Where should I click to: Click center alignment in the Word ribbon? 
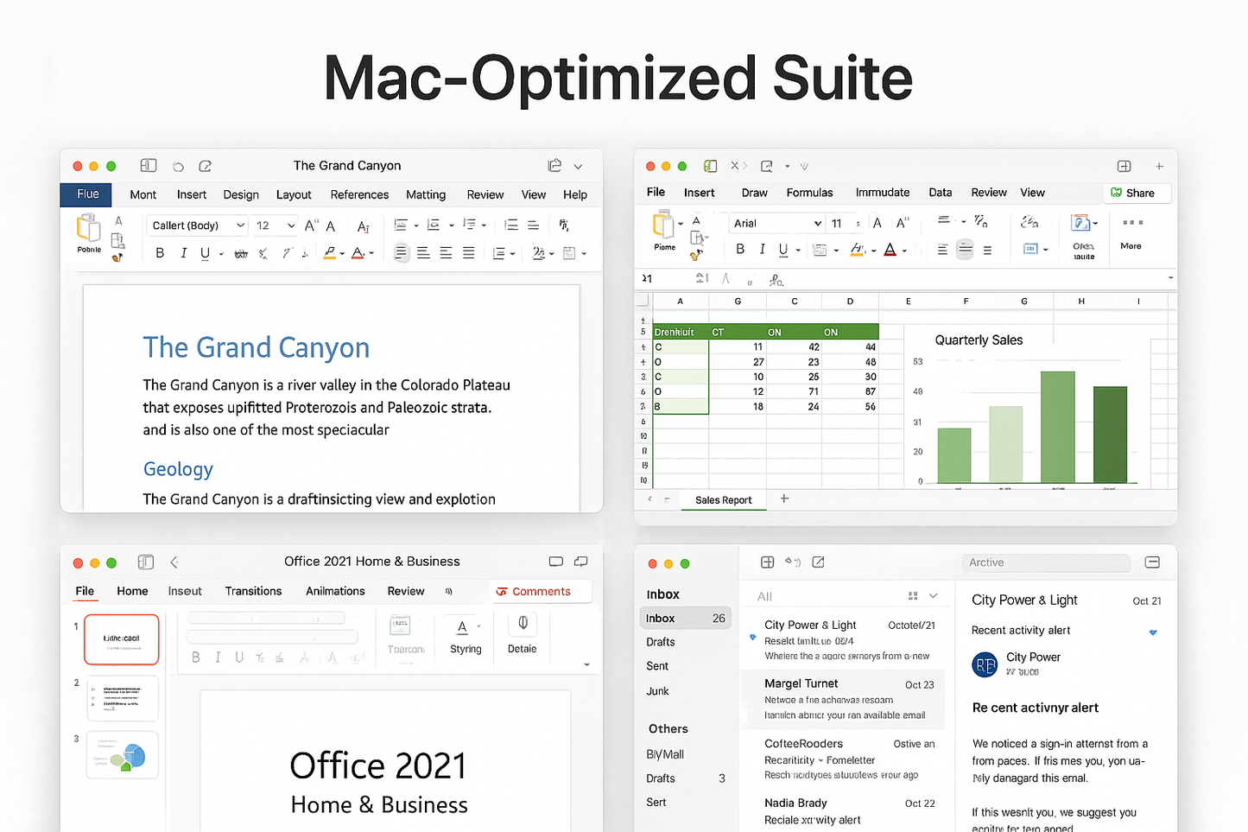(x=423, y=252)
